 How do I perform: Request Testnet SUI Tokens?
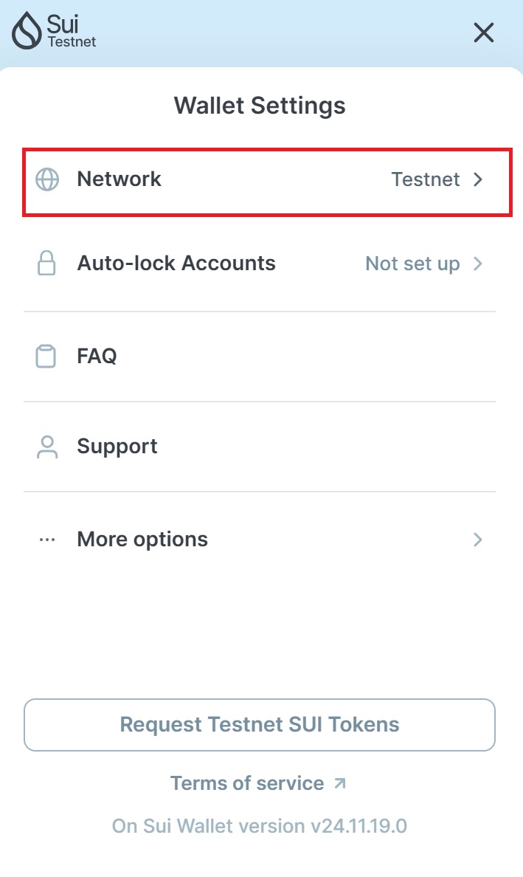(x=260, y=724)
